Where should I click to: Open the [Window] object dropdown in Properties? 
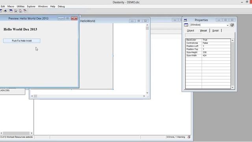(228, 25)
